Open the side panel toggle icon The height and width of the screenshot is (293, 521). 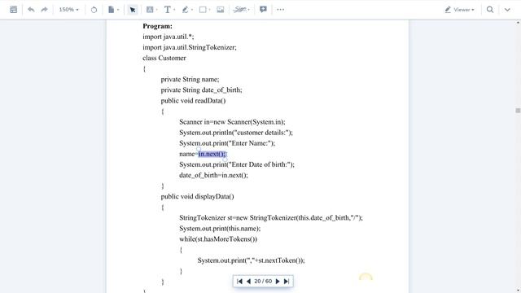pos(13,10)
